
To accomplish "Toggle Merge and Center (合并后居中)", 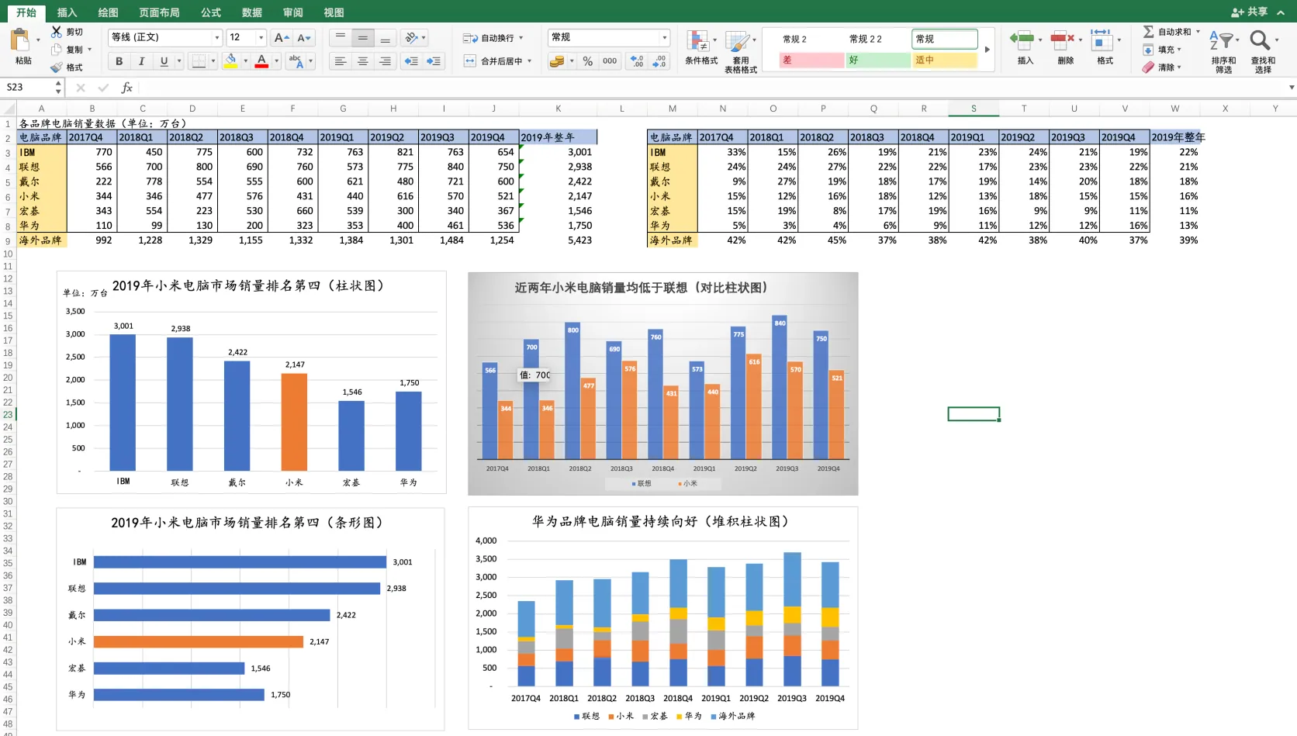I will click(x=497, y=60).
